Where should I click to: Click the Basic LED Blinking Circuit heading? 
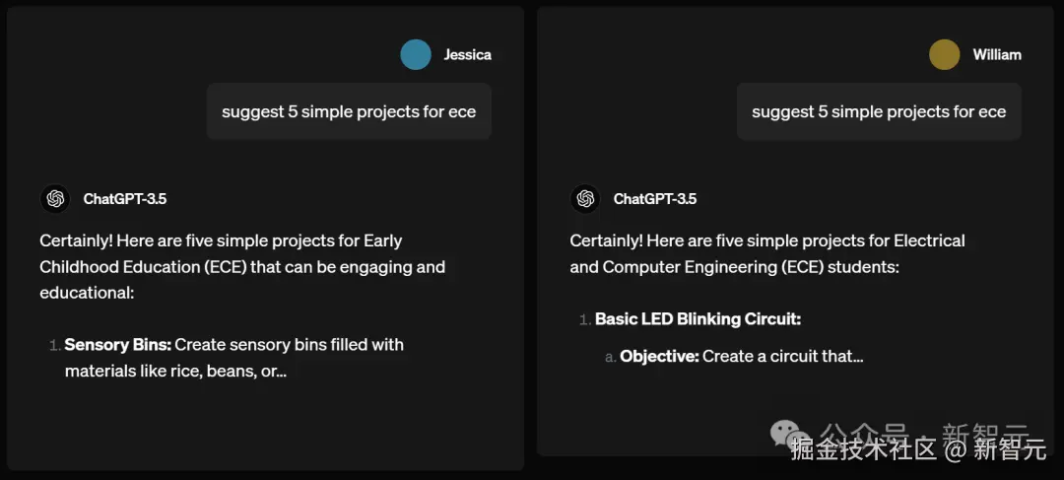[x=698, y=319]
